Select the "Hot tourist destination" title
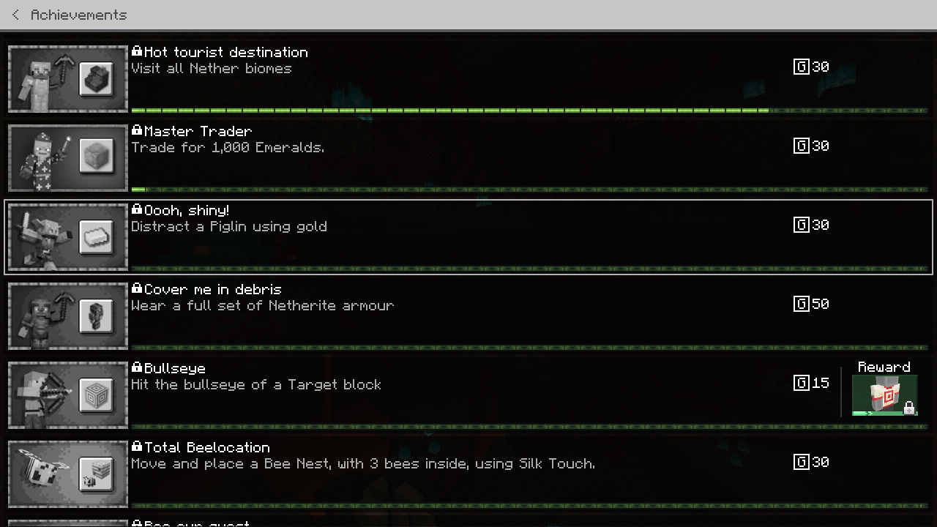This screenshot has width=937, height=527. point(226,52)
